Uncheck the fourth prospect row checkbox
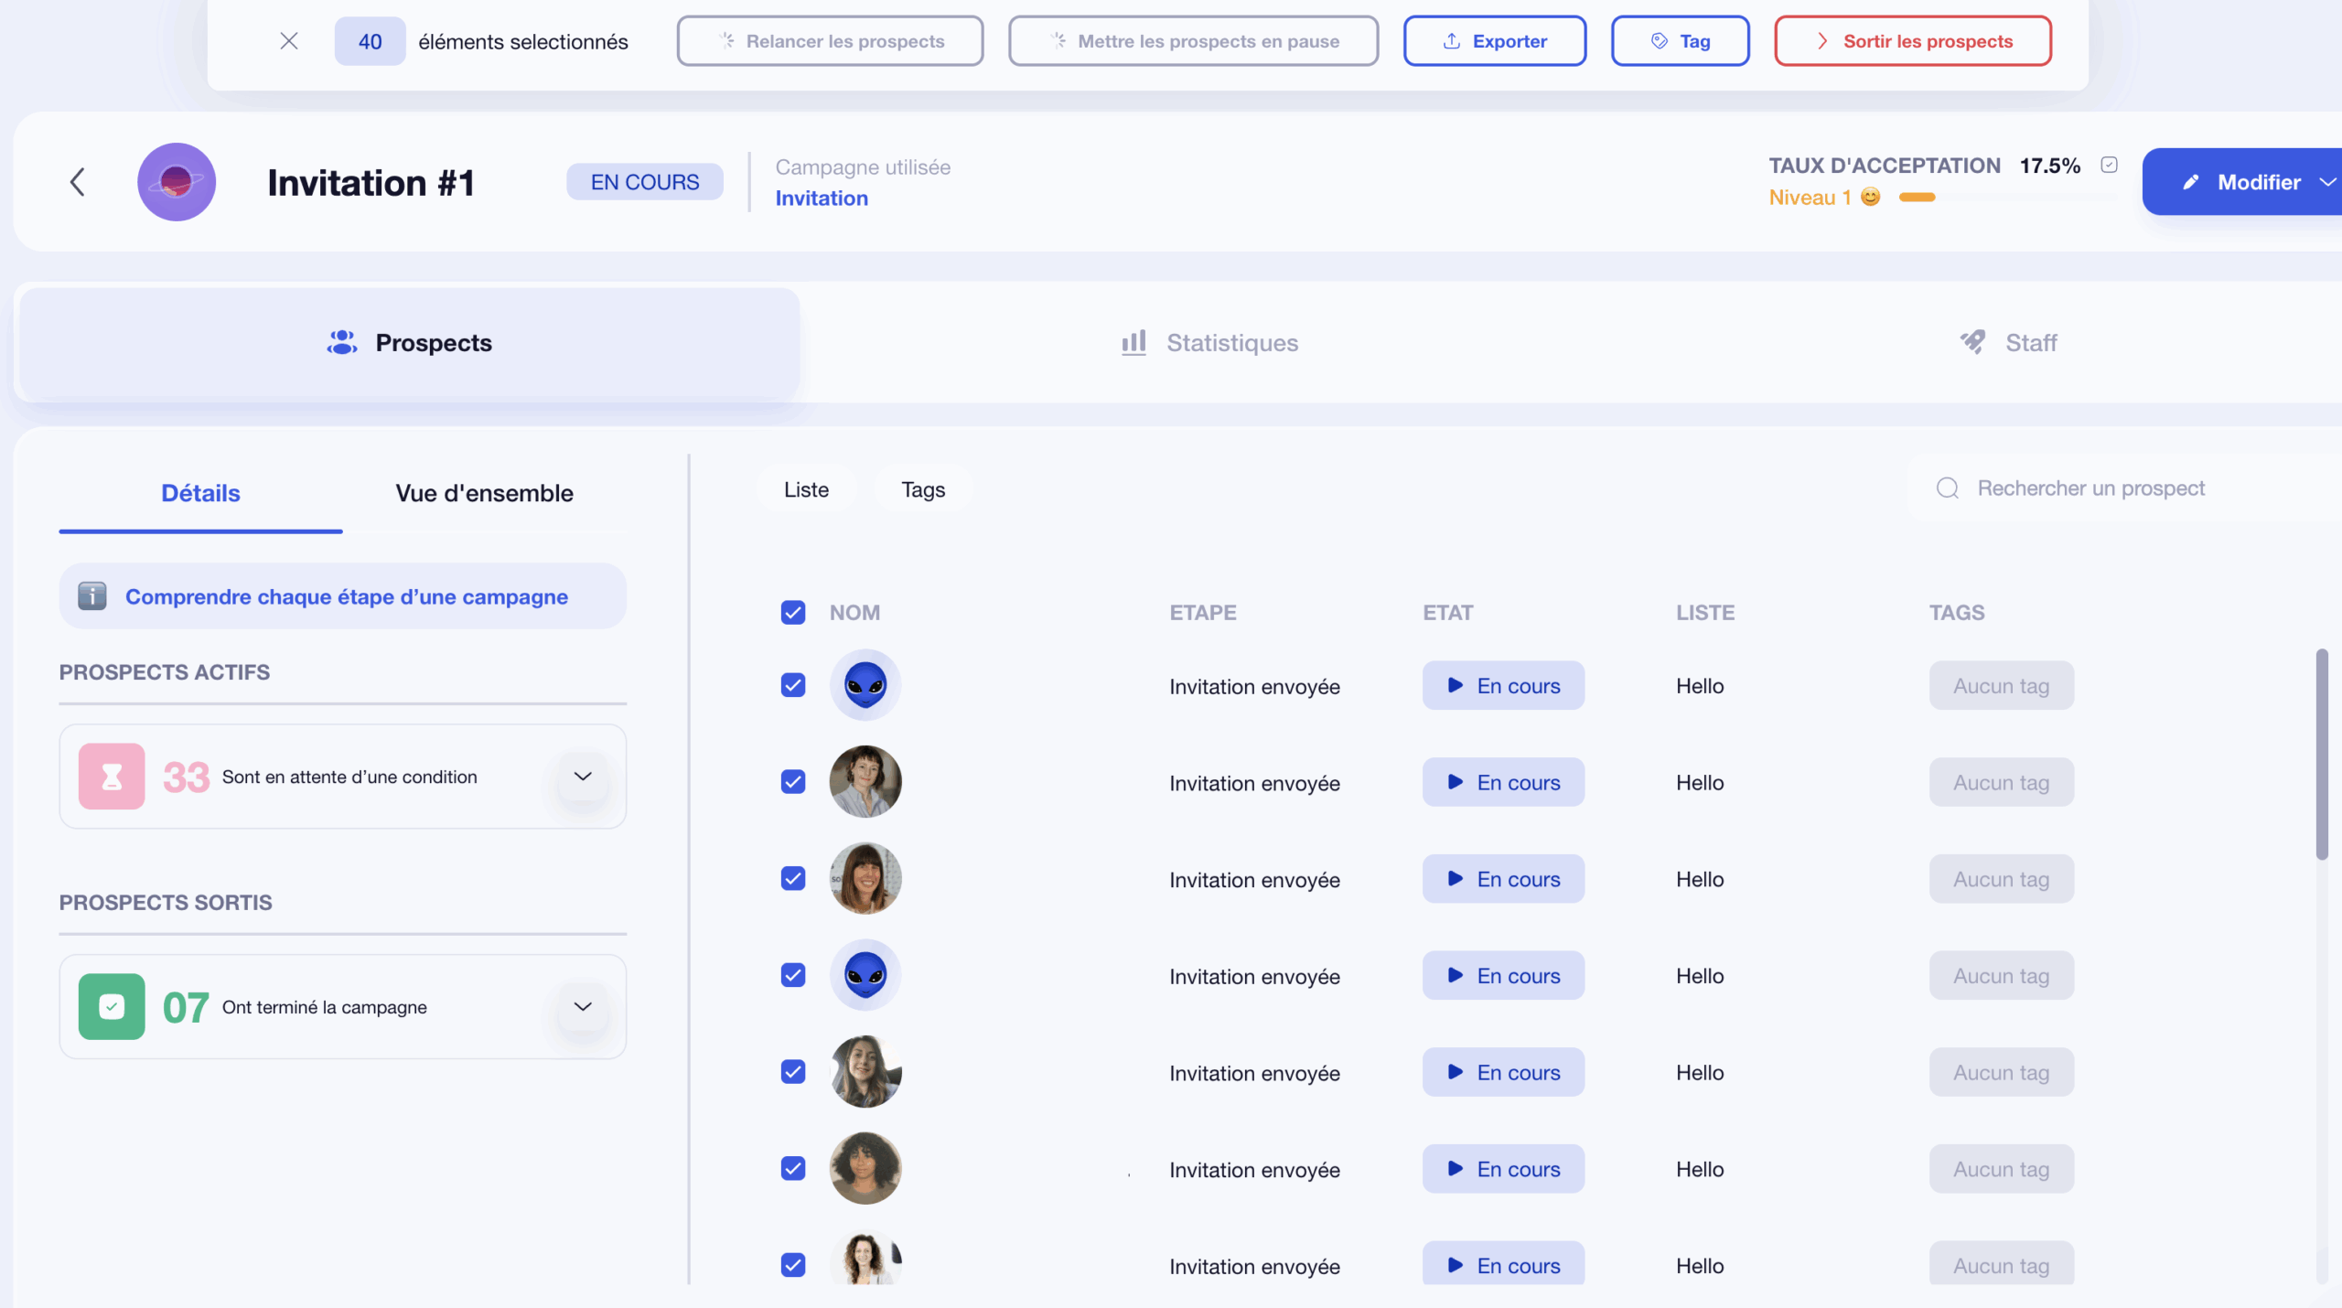Screen dimensions: 2342x1308 tap(793, 976)
